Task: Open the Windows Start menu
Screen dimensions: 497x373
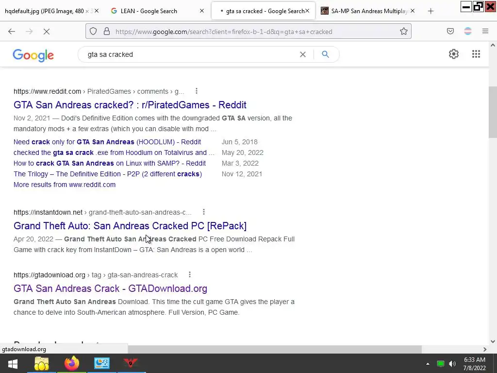Action: 13,363
